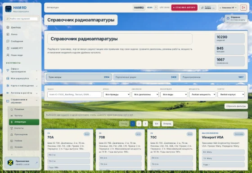Click the Учебник book icon
Image resolution: width=252 pixels, height=173 pixels.
(12, 141)
